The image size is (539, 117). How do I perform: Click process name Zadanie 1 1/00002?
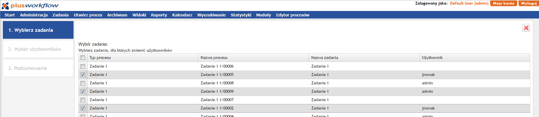point(217,108)
